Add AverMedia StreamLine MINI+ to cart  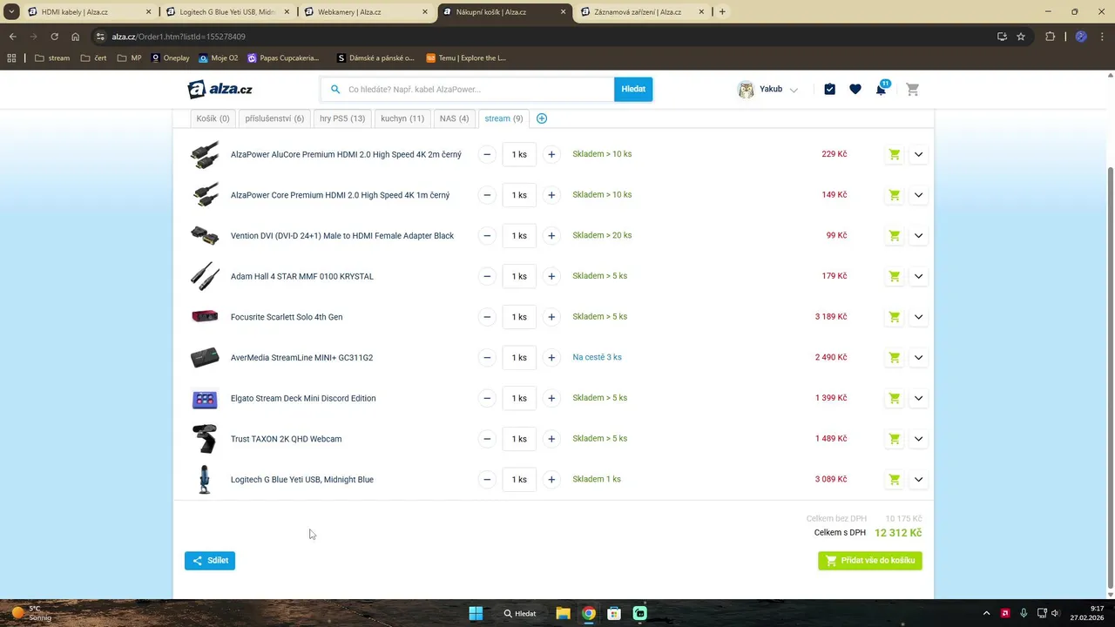(894, 358)
